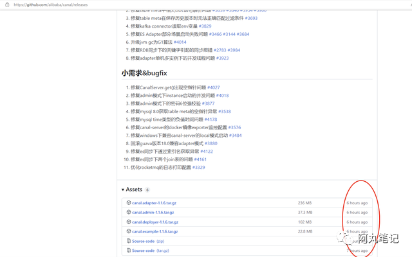Click the package icon beside canal.deployer-1.1.6.tar.gz
412x257 pixels.
[x=129, y=222]
